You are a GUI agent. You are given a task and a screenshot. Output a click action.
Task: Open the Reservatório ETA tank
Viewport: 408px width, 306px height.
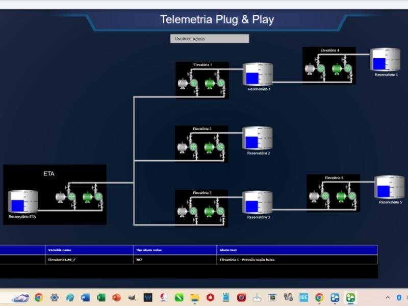click(x=23, y=202)
